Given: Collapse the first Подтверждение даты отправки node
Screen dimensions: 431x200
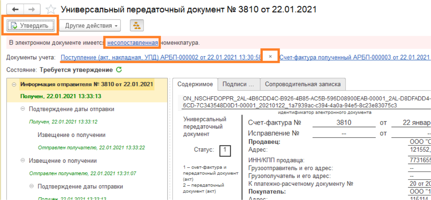Looking at the screenshot, I should pos(23,109).
